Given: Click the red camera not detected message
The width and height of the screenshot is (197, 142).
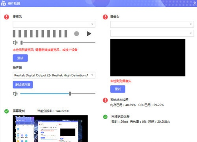Looking at the screenshot, I should 121,81.
